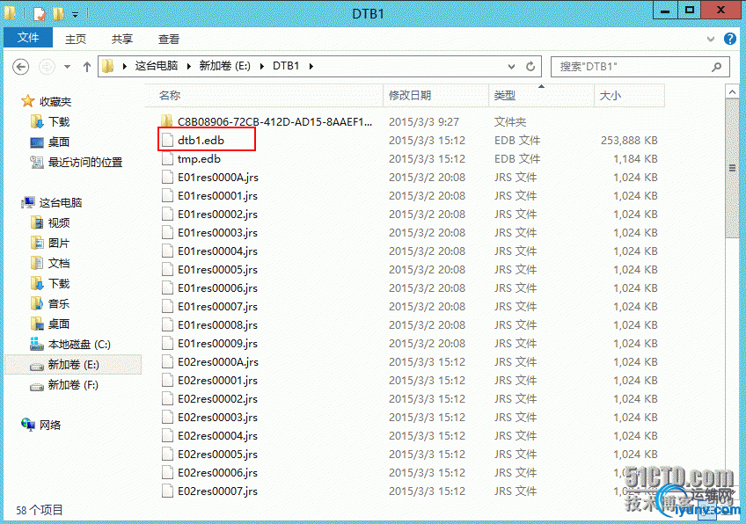Image resolution: width=746 pixels, height=524 pixels.
Task: Select 本地磁盘 (C:) in the sidebar
Action: [x=79, y=345]
